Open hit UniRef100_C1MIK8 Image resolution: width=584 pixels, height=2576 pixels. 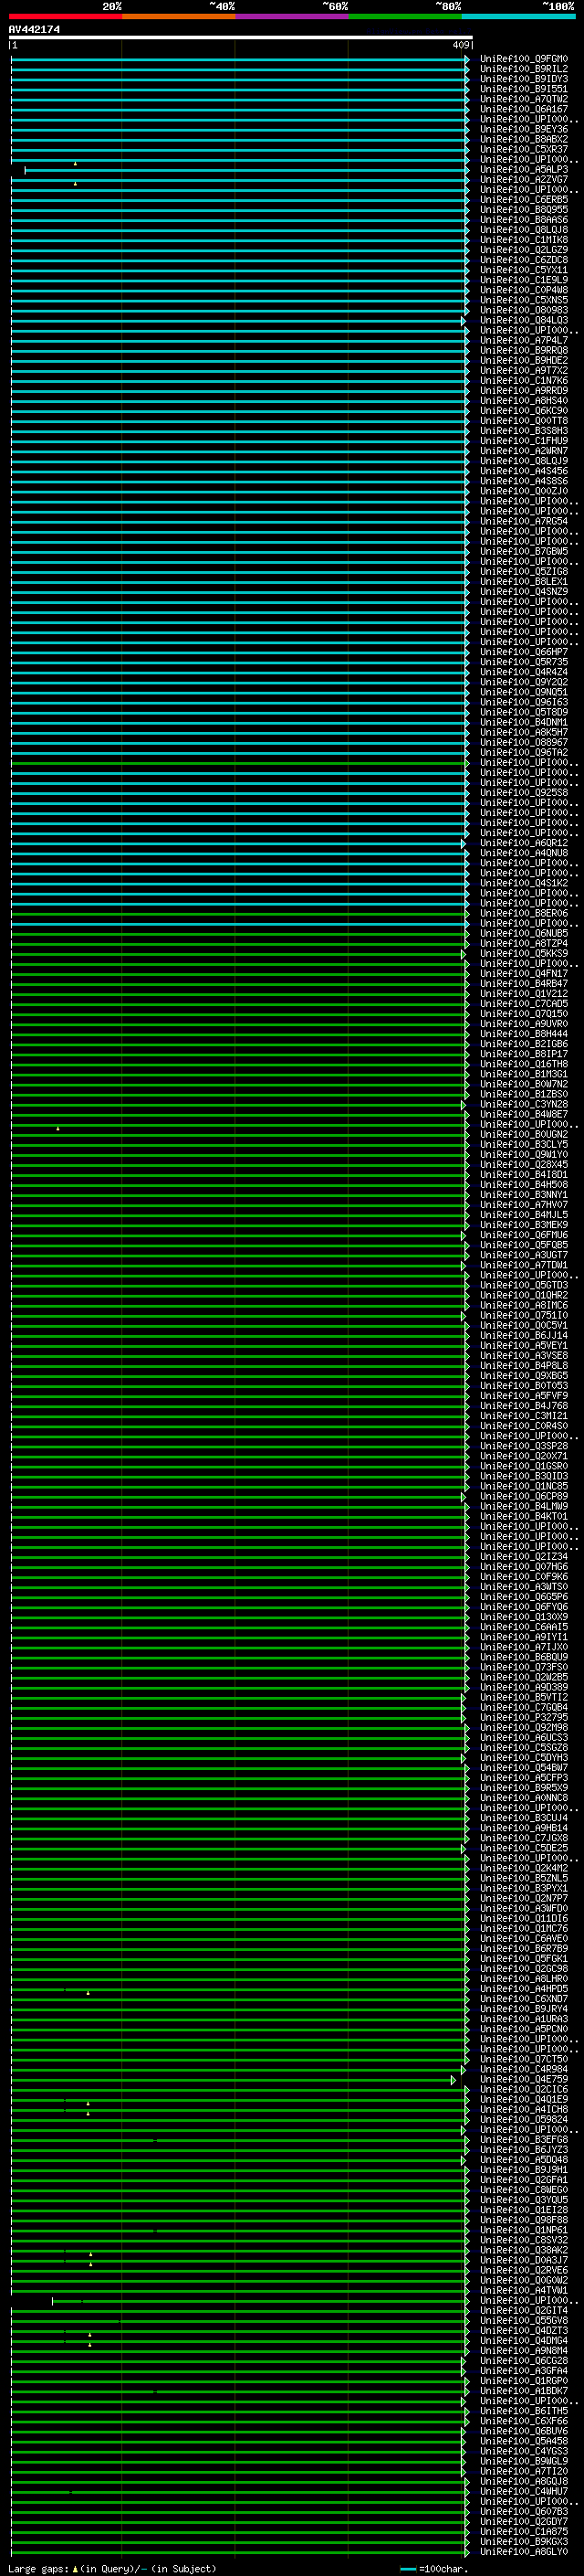[524, 240]
